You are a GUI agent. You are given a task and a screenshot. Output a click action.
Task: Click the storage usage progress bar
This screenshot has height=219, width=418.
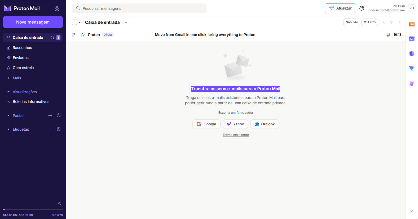point(33,209)
